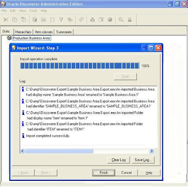Screen dimensions: 188x187
Task: Click the Back button
Action: pyautogui.click(x=23, y=172)
